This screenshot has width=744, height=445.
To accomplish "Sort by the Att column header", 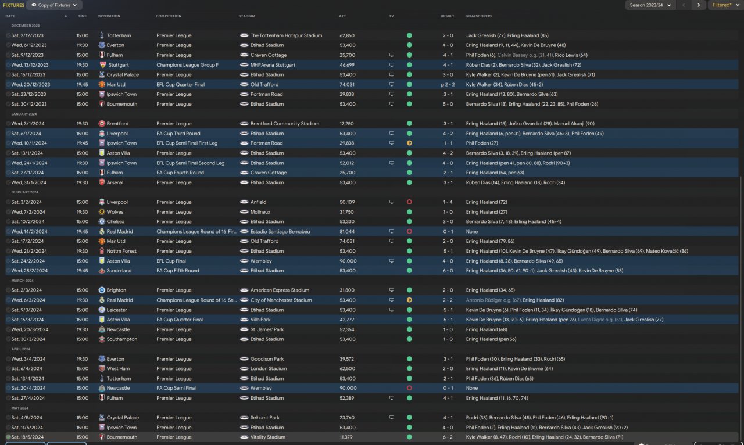I will 342,16.
